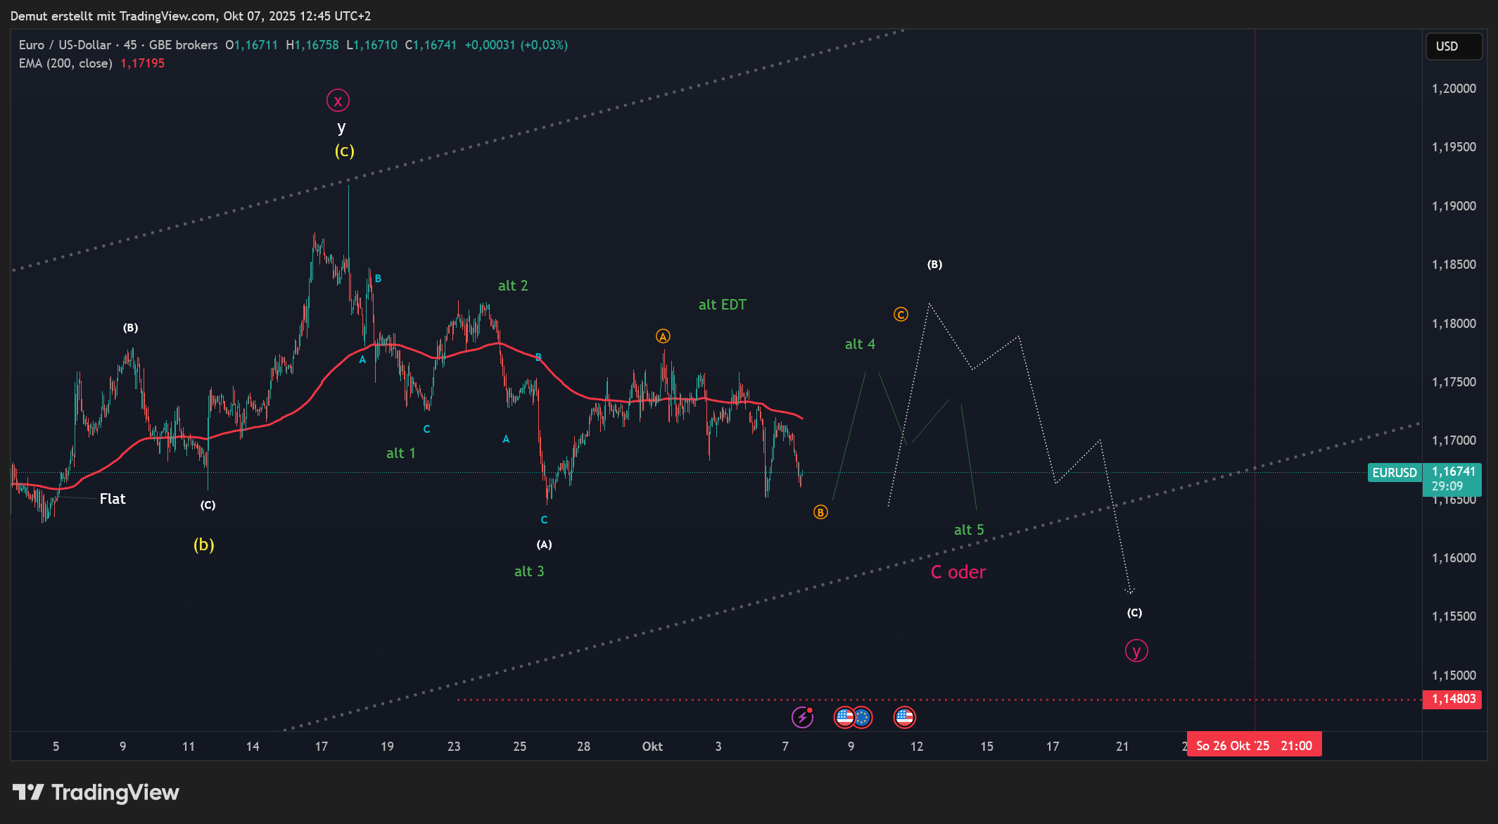This screenshot has width=1498, height=824.
Task: Click the EMA (200, close) indicator legend
Action: pos(65,63)
